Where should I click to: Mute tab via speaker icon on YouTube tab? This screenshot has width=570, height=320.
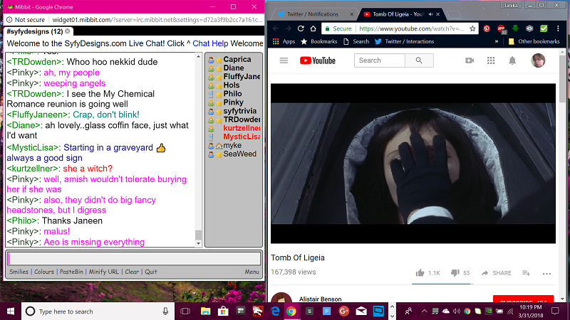click(431, 14)
